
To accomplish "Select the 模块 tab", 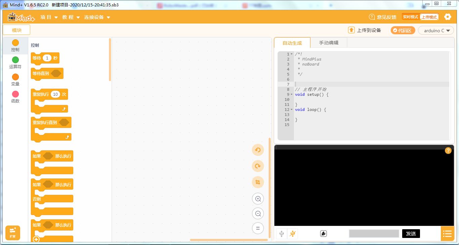I will tap(16, 30).
